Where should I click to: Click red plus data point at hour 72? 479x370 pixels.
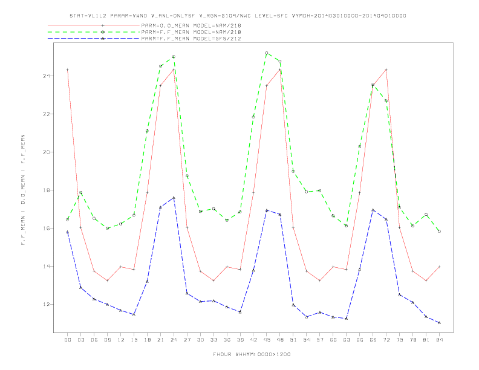(386, 70)
